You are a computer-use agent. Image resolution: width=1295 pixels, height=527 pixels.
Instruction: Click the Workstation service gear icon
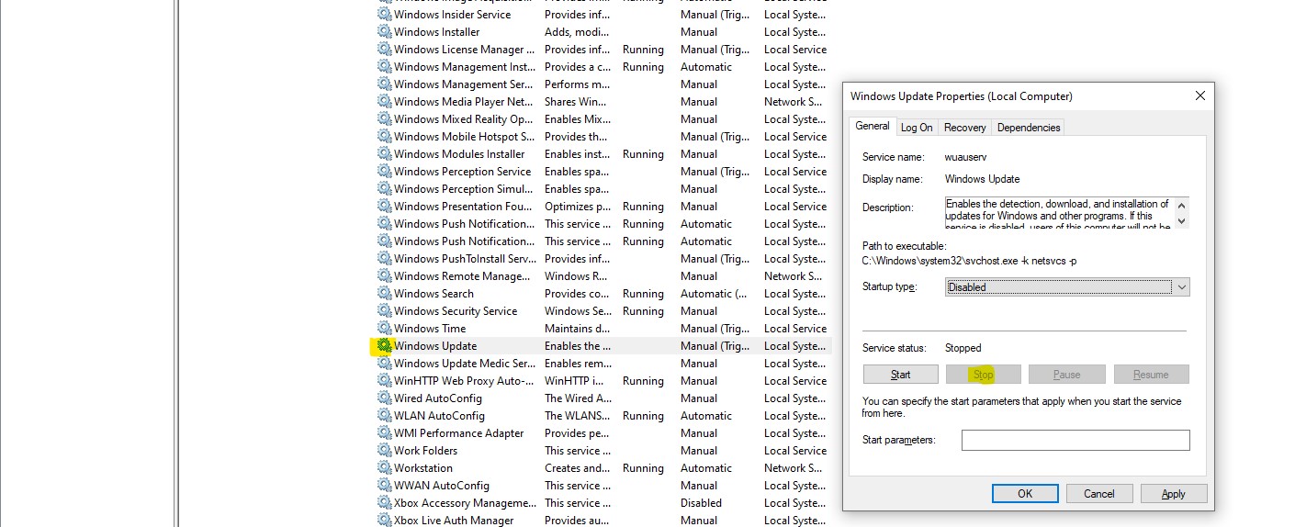(384, 468)
